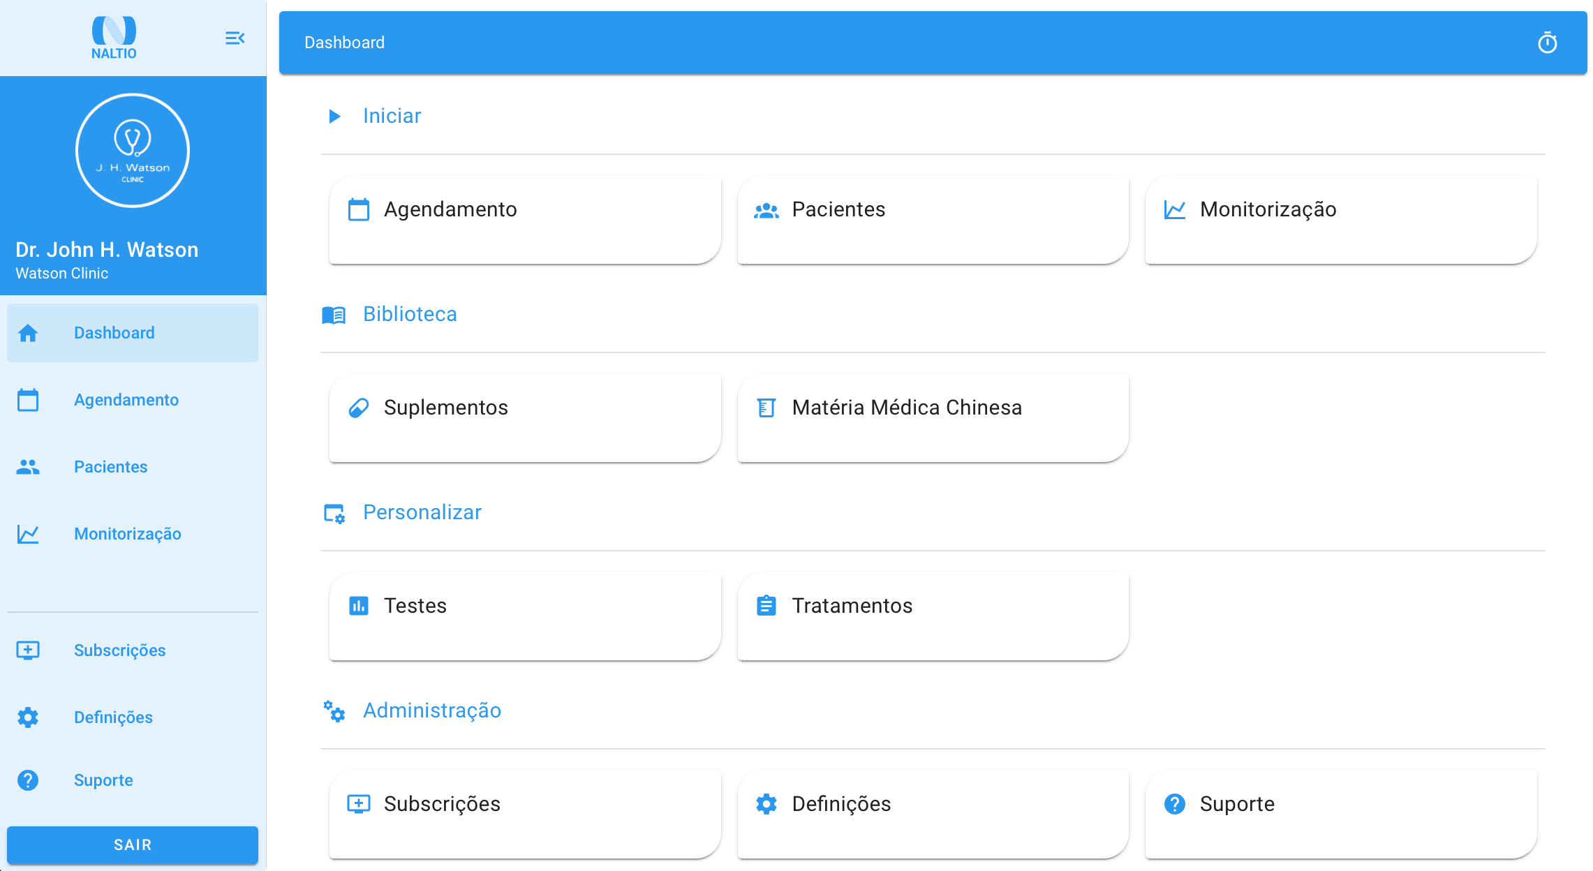Open the Tratamentos card
This screenshot has width=1593, height=871.
pos(933,616)
